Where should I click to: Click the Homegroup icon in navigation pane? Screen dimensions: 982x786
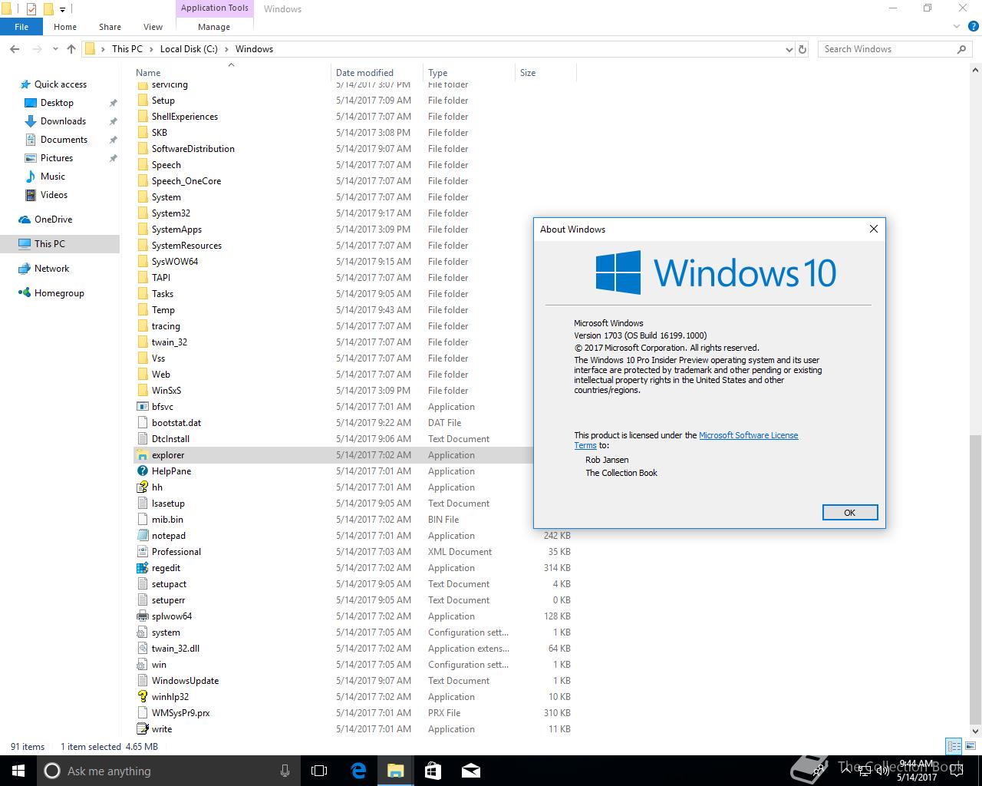[x=25, y=293]
